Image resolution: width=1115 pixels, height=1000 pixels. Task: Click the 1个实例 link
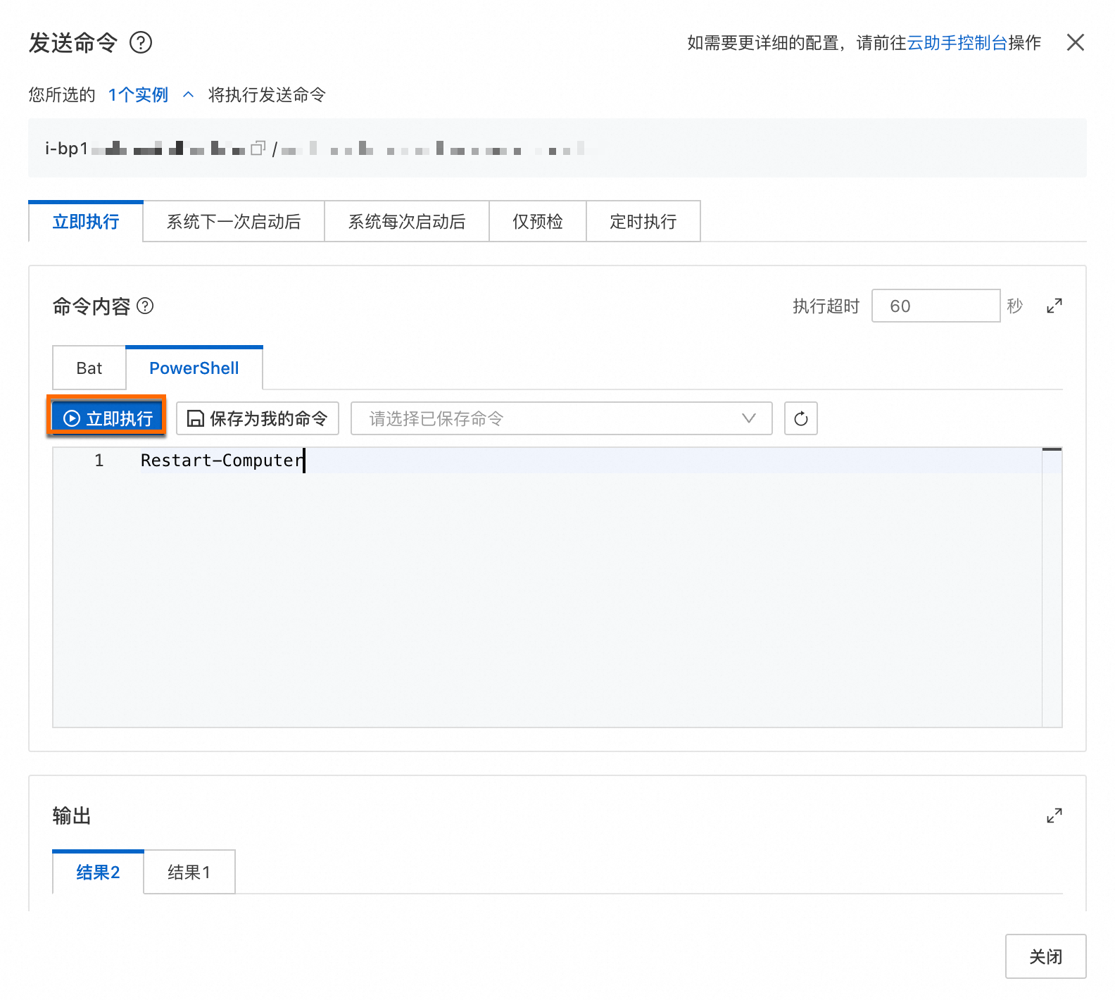point(138,95)
